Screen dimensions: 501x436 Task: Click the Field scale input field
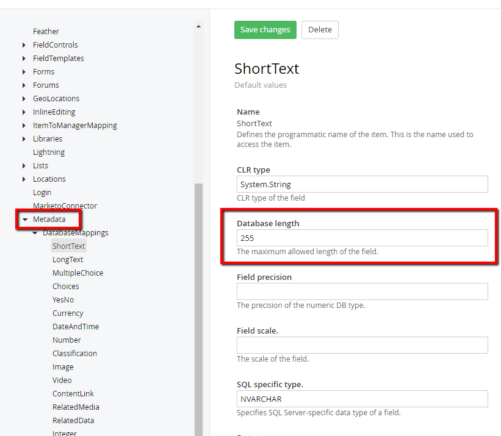(362, 345)
